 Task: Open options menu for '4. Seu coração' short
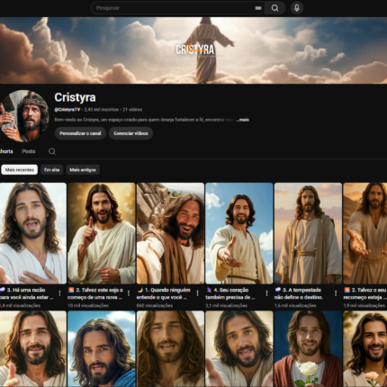pos(266,293)
